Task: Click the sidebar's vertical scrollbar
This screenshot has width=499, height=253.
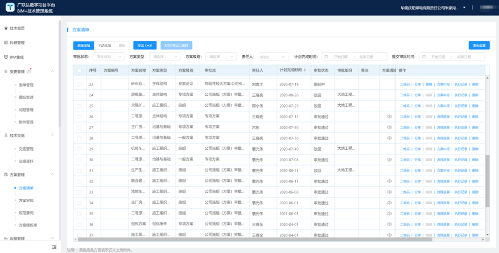Action: point(59,73)
